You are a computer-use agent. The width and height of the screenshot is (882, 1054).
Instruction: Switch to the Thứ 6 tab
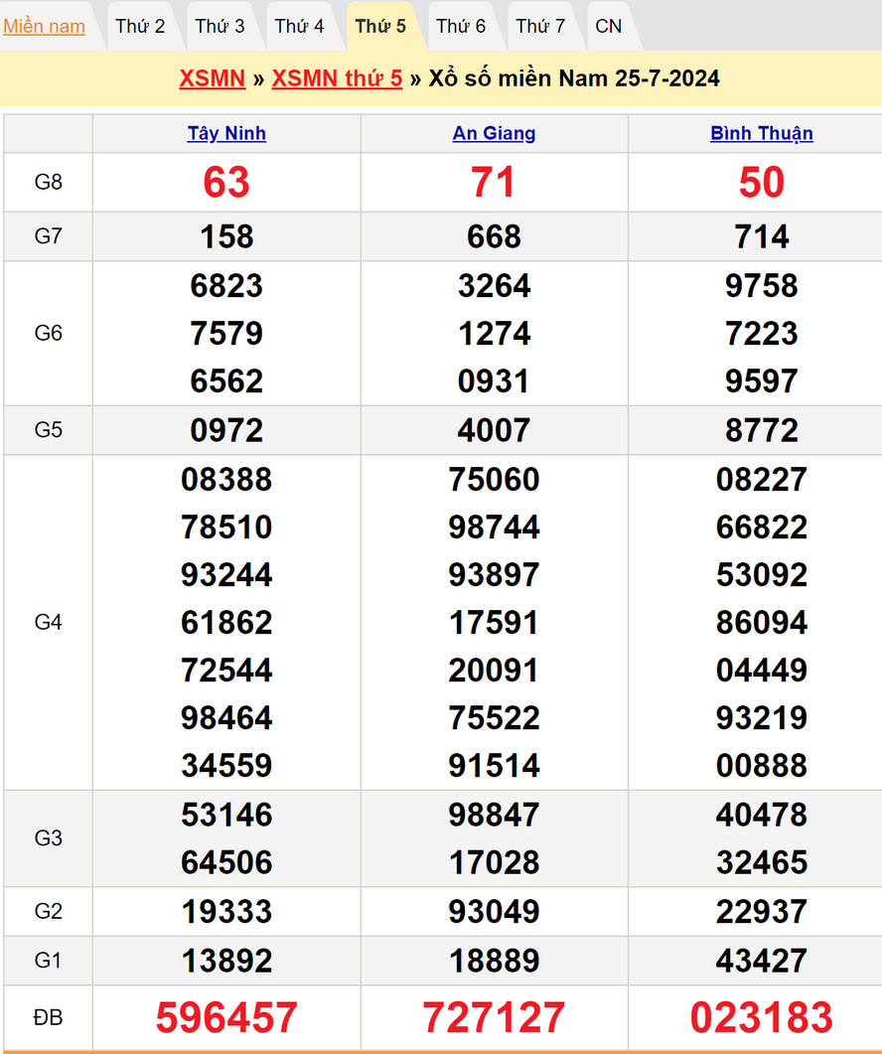tap(461, 26)
